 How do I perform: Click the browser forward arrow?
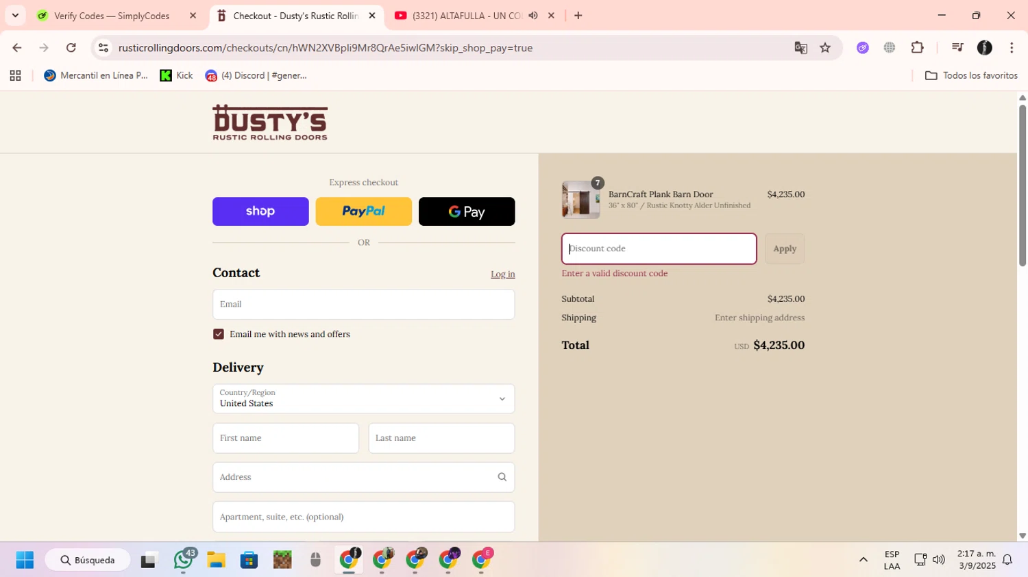(44, 48)
